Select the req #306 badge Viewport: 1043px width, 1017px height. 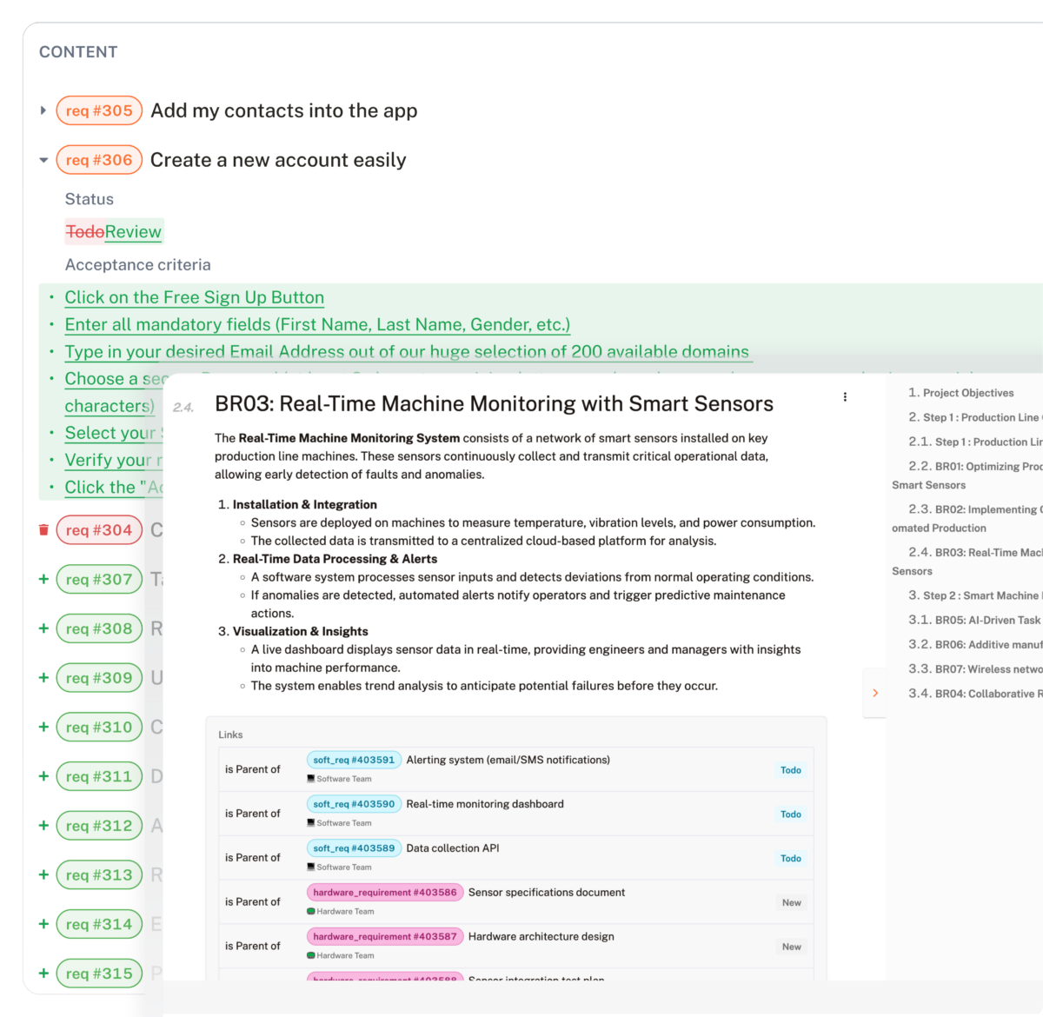point(99,160)
